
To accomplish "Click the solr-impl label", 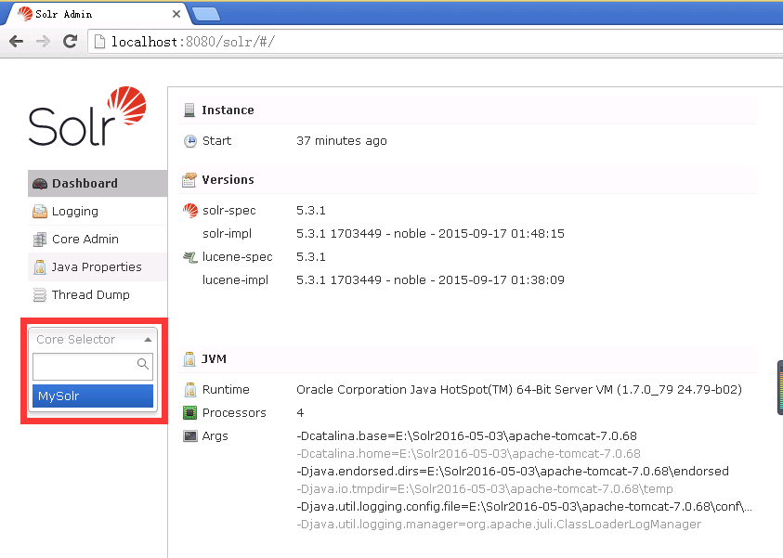I will [227, 234].
